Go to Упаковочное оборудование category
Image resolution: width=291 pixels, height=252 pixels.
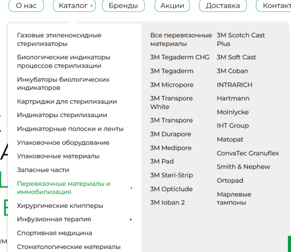63,142
